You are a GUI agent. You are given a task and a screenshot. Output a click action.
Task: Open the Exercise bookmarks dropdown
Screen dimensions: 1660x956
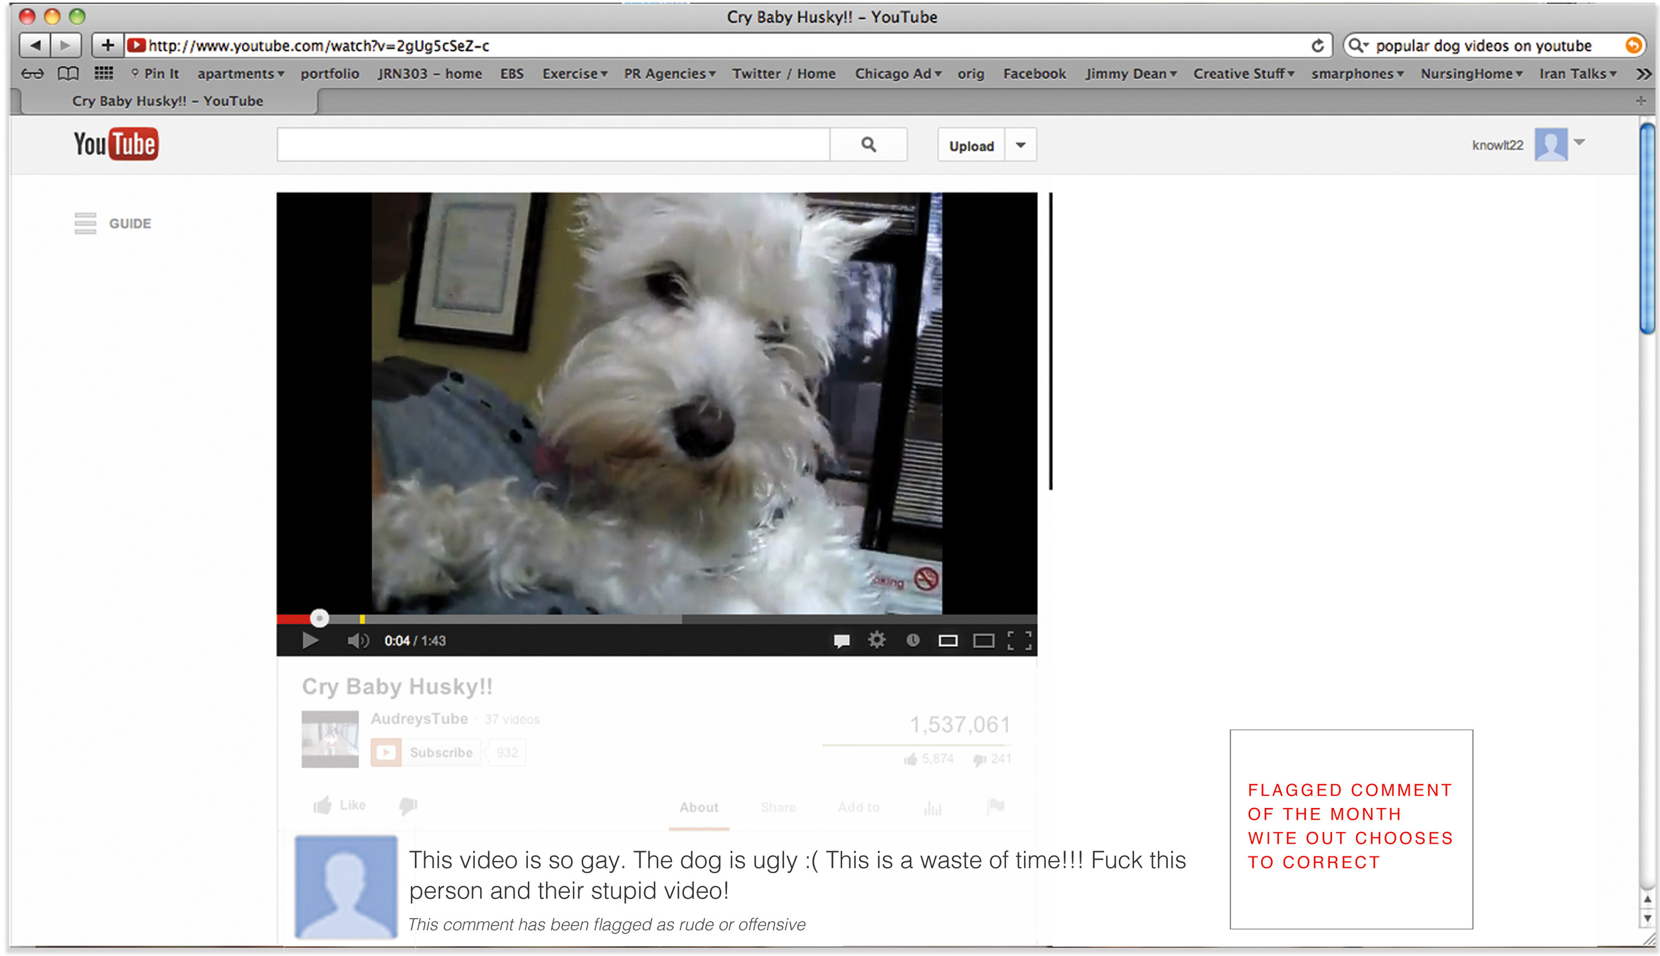point(574,74)
